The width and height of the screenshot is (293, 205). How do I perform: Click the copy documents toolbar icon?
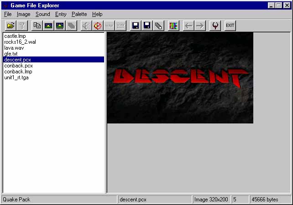pos(37,26)
